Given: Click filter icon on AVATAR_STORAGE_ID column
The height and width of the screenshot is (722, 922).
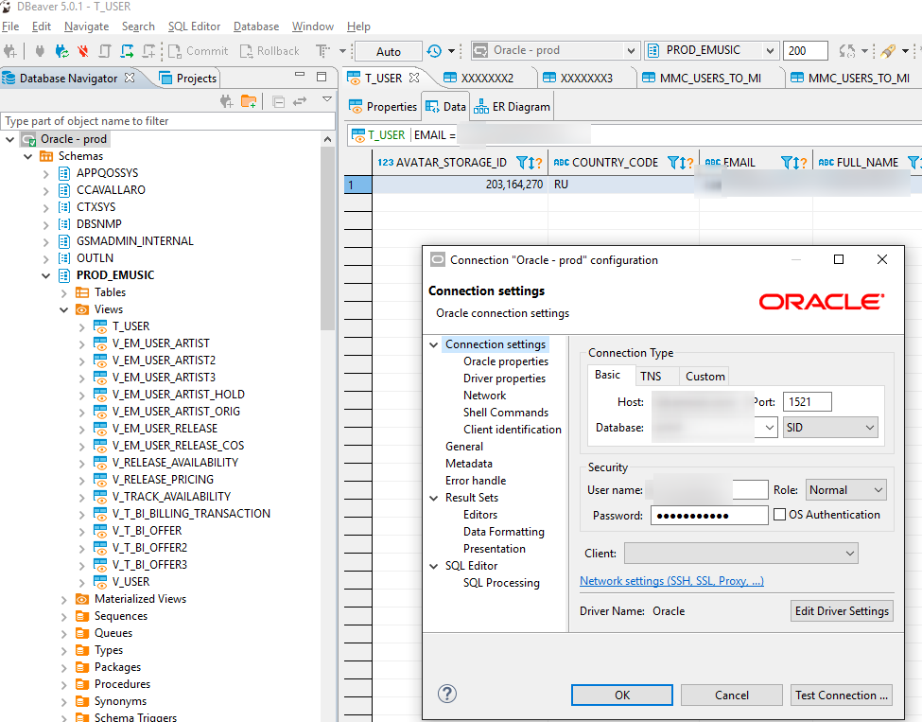Looking at the screenshot, I should click(522, 163).
